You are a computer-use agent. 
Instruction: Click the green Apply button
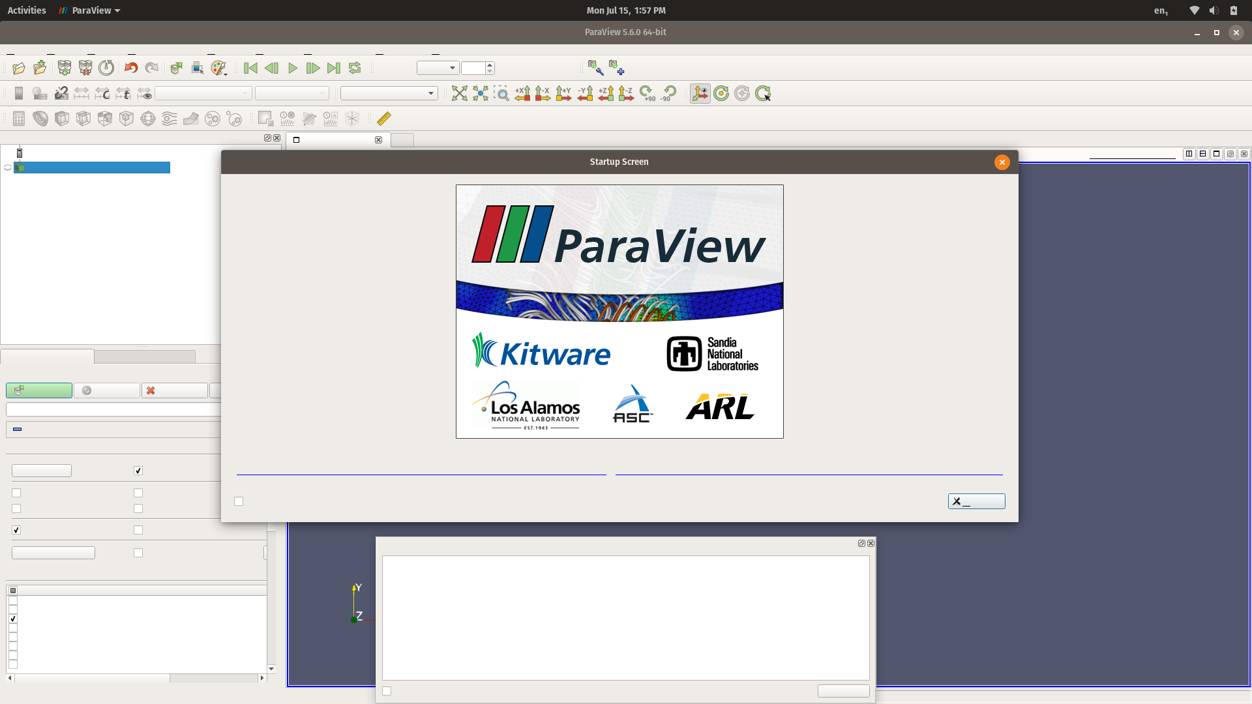39,390
